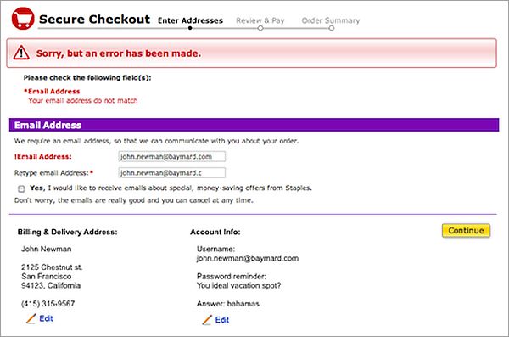Image resolution: width=509 pixels, height=337 pixels.
Task: Click 'Please check the following field(s):' text
Action: (x=87, y=77)
